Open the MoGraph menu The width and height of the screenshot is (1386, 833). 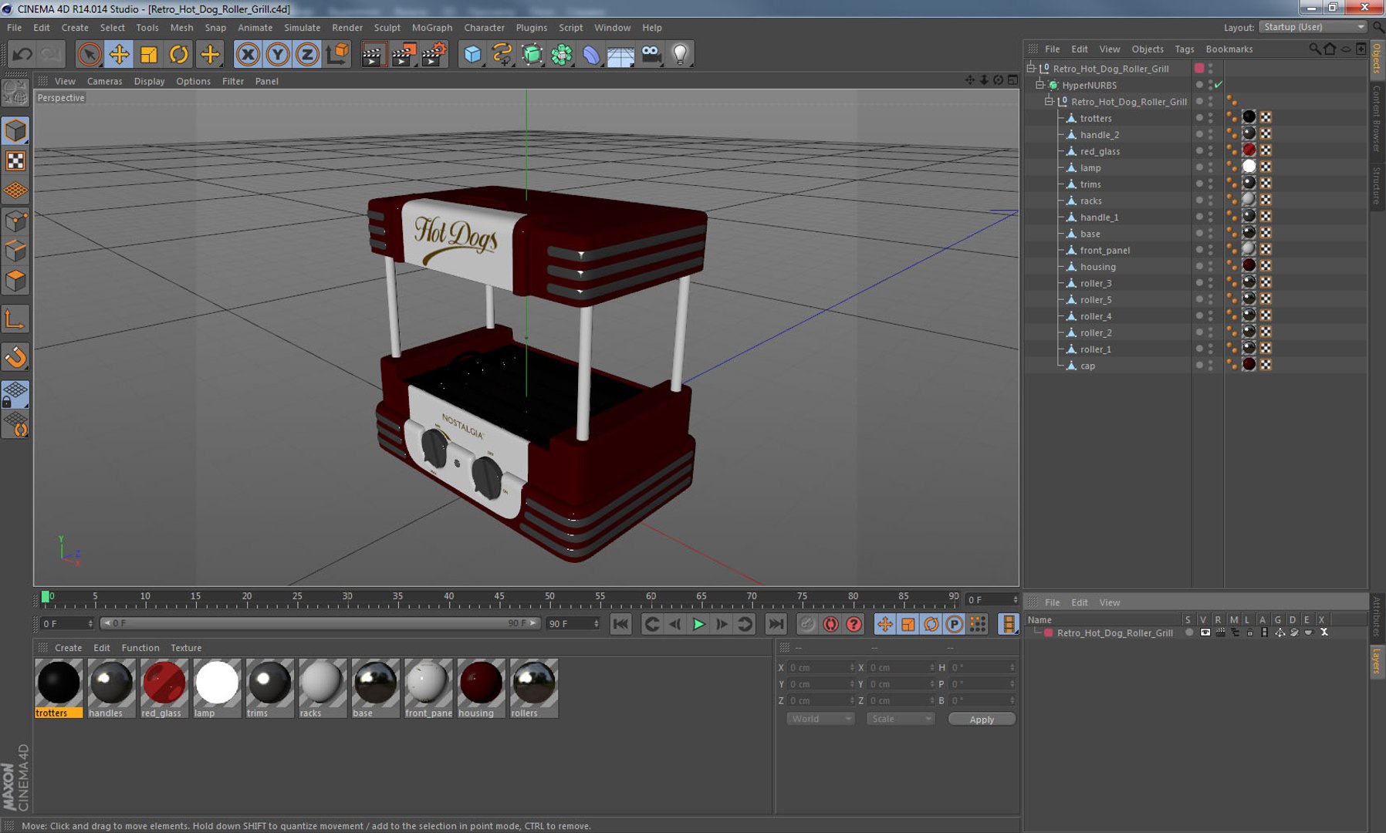[x=432, y=27]
